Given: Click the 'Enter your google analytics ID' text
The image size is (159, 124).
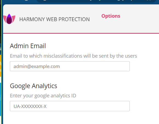Looking at the screenshot, I should tap(43, 96).
